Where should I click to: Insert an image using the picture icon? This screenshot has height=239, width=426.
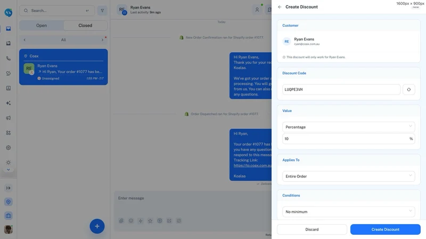tap(169, 221)
